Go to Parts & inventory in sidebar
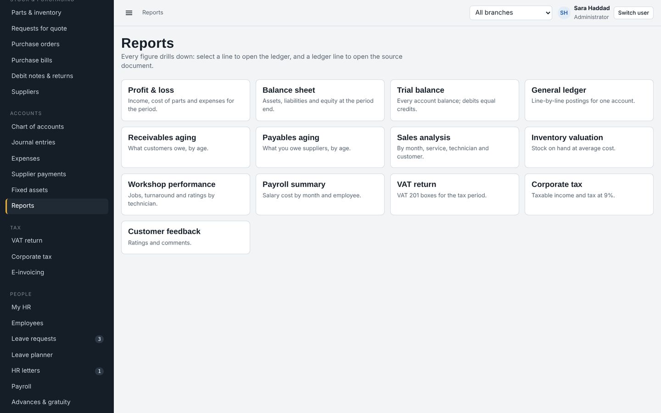Viewport: 661px width, 413px height. (x=57, y=12)
